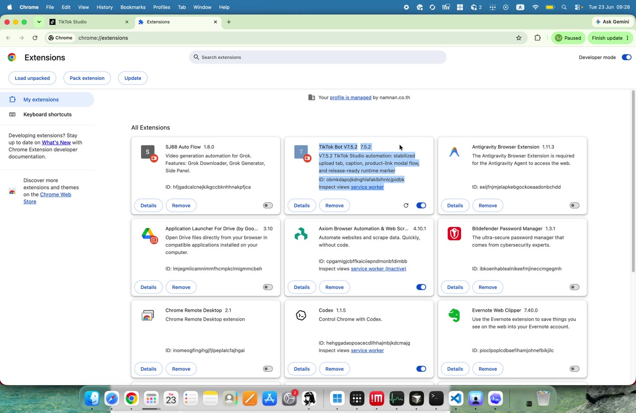Click the search magnifier icon in Search extensions

pos(196,57)
